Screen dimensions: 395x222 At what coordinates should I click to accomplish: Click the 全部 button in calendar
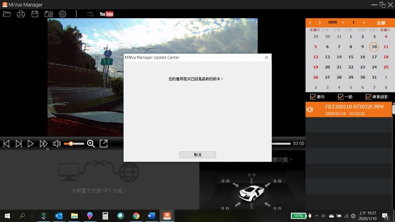tap(381, 22)
